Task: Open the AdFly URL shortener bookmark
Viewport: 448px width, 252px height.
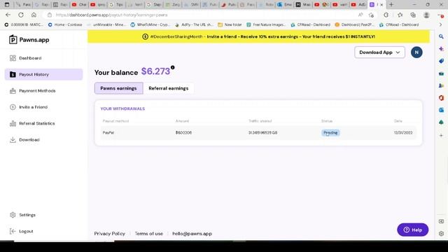Action: point(195,24)
